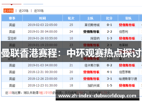Viewport: 142px width, 103px height.
Task: Open the 0-2 score against 纽卡斯尔联
Action: point(109,65)
